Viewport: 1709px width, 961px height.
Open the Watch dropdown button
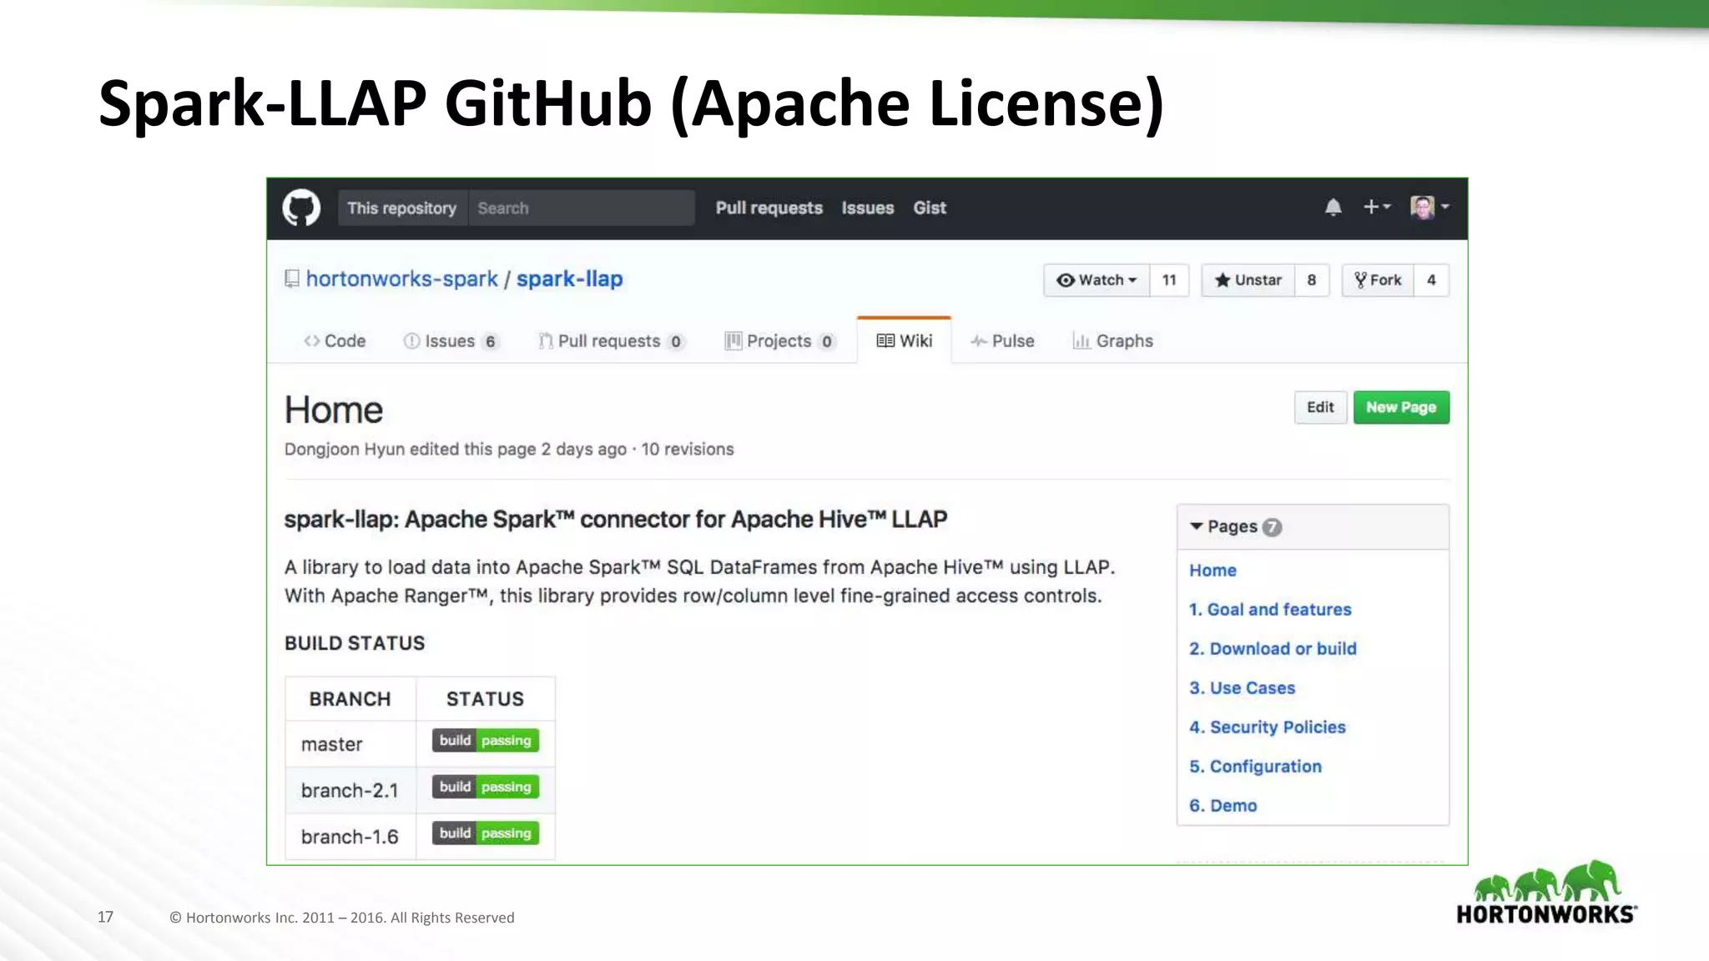1096,280
